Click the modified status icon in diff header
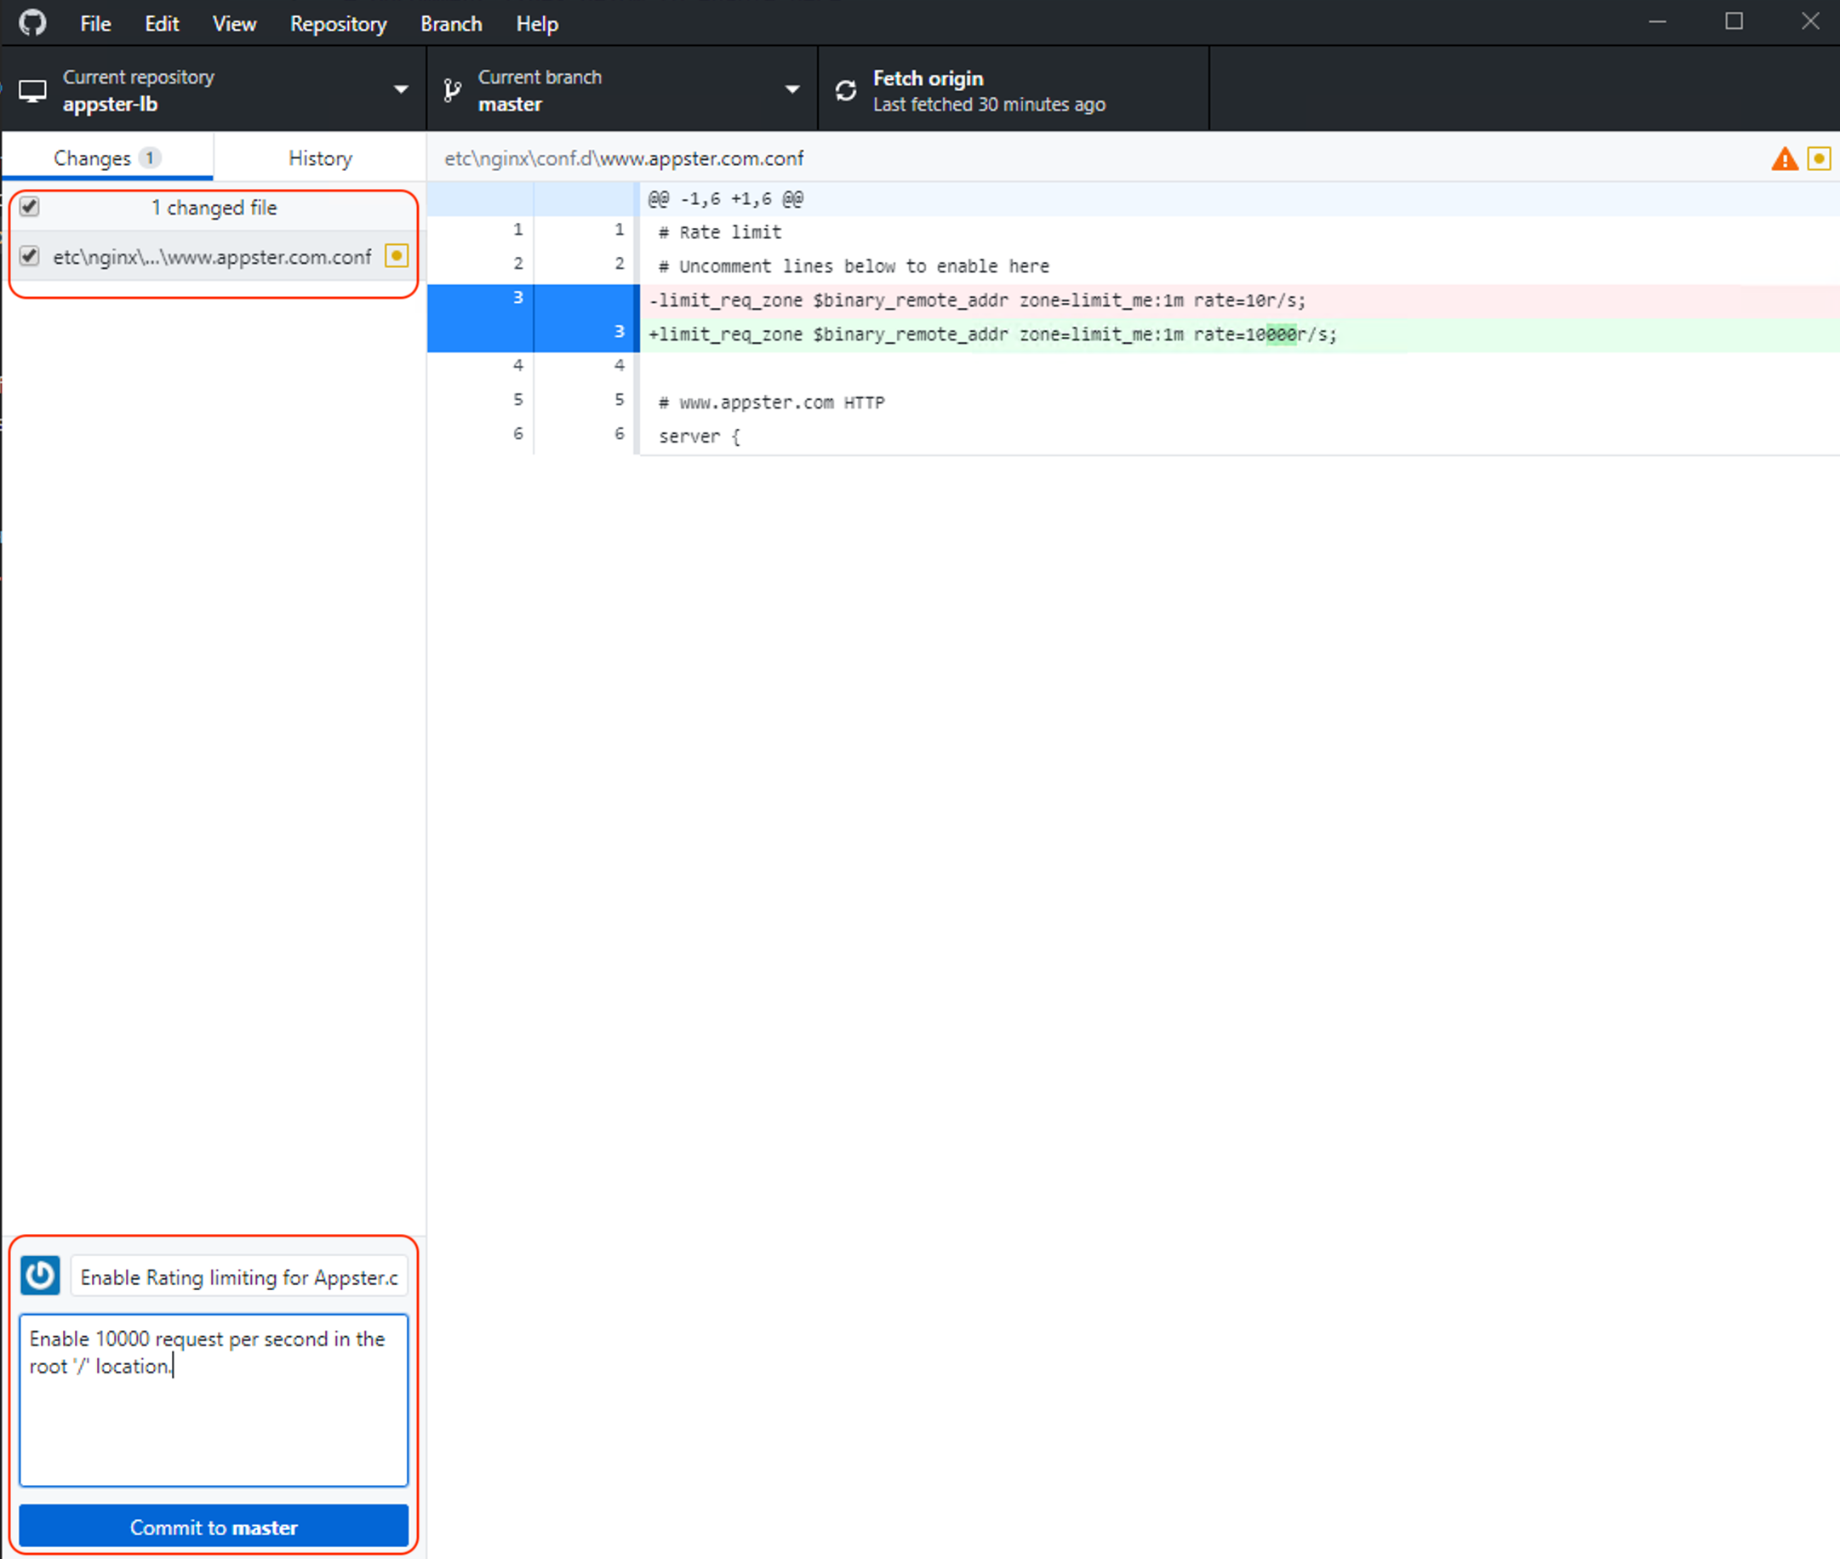1840x1559 pixels. pyautogui.click(x=1819, y=158)
